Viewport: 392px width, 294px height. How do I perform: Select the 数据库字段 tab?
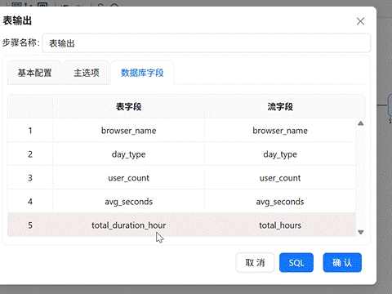[142, 73]
